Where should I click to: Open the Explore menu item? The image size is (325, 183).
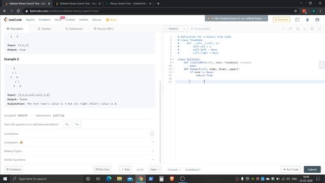[30, 20]
